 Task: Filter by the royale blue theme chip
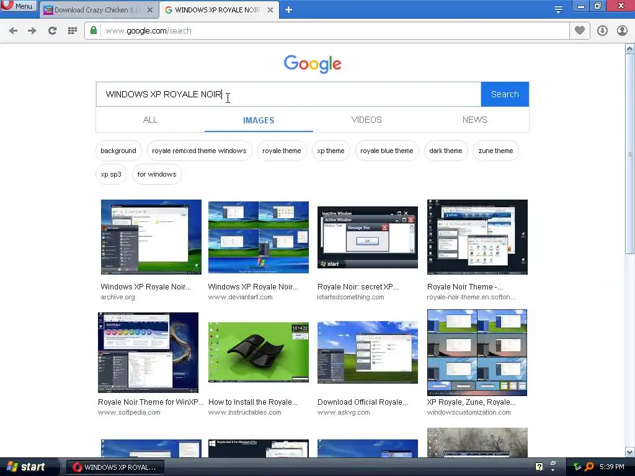387,151
